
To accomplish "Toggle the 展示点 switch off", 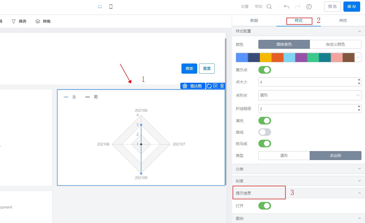I will click(265, 70).
